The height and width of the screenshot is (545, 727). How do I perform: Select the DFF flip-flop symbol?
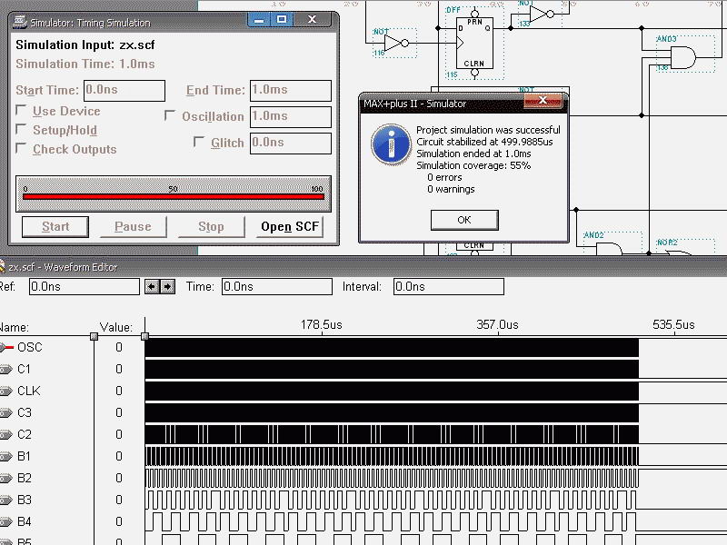(x=473, y=42)
